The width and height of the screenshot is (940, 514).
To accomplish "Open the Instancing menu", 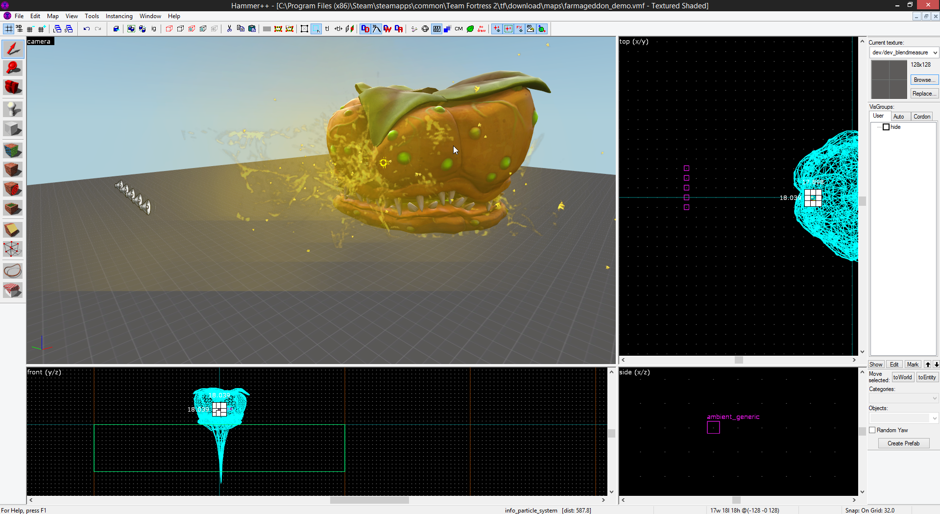I will pyautogui.click(x=119, y=16).
